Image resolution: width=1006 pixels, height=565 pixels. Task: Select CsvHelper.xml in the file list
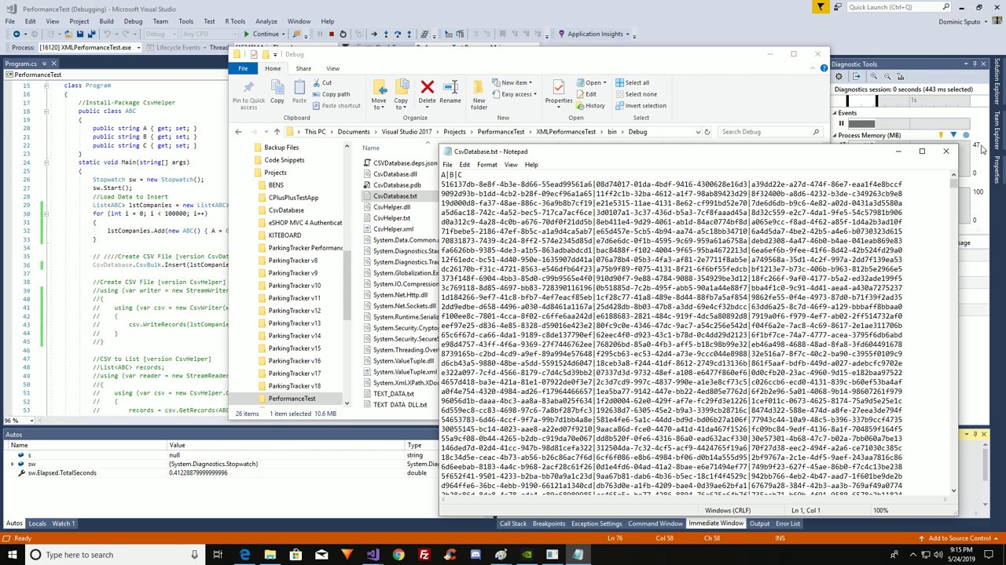click(392, 229)
